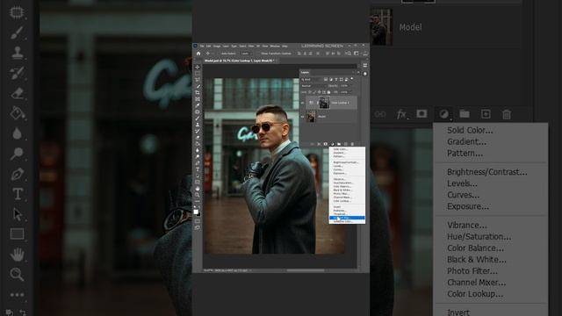Choose Gradient Map in the center adjustment menu
The width and height of the screenshot is (562, 316).
[347, 218]
